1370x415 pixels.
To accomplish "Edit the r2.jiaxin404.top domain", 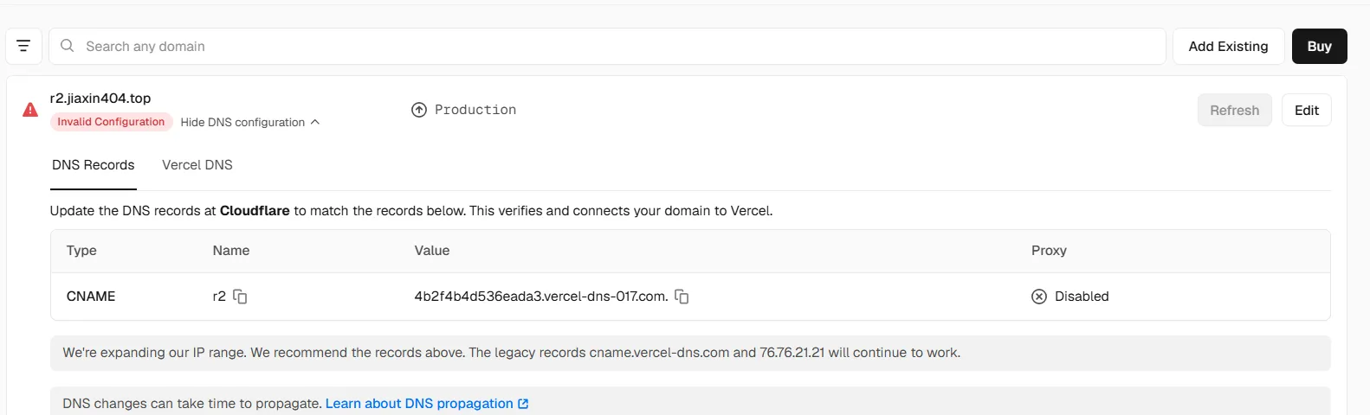I will [1306, 110].
